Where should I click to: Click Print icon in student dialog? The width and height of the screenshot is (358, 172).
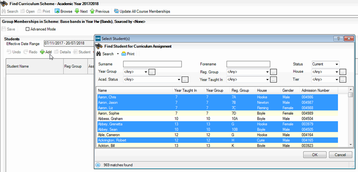[x=124, y=54]
